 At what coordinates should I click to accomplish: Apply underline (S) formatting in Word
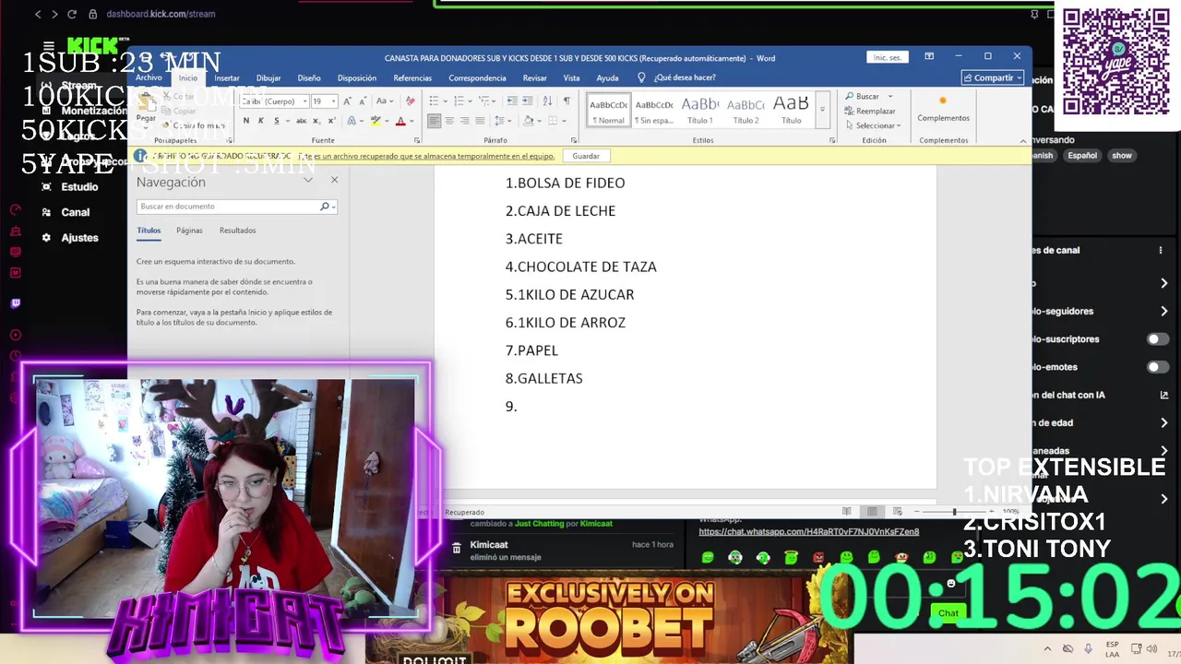click(276, 121)
